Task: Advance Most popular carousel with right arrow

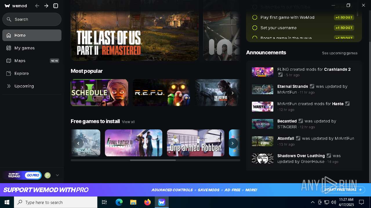Action: [232, 93]
